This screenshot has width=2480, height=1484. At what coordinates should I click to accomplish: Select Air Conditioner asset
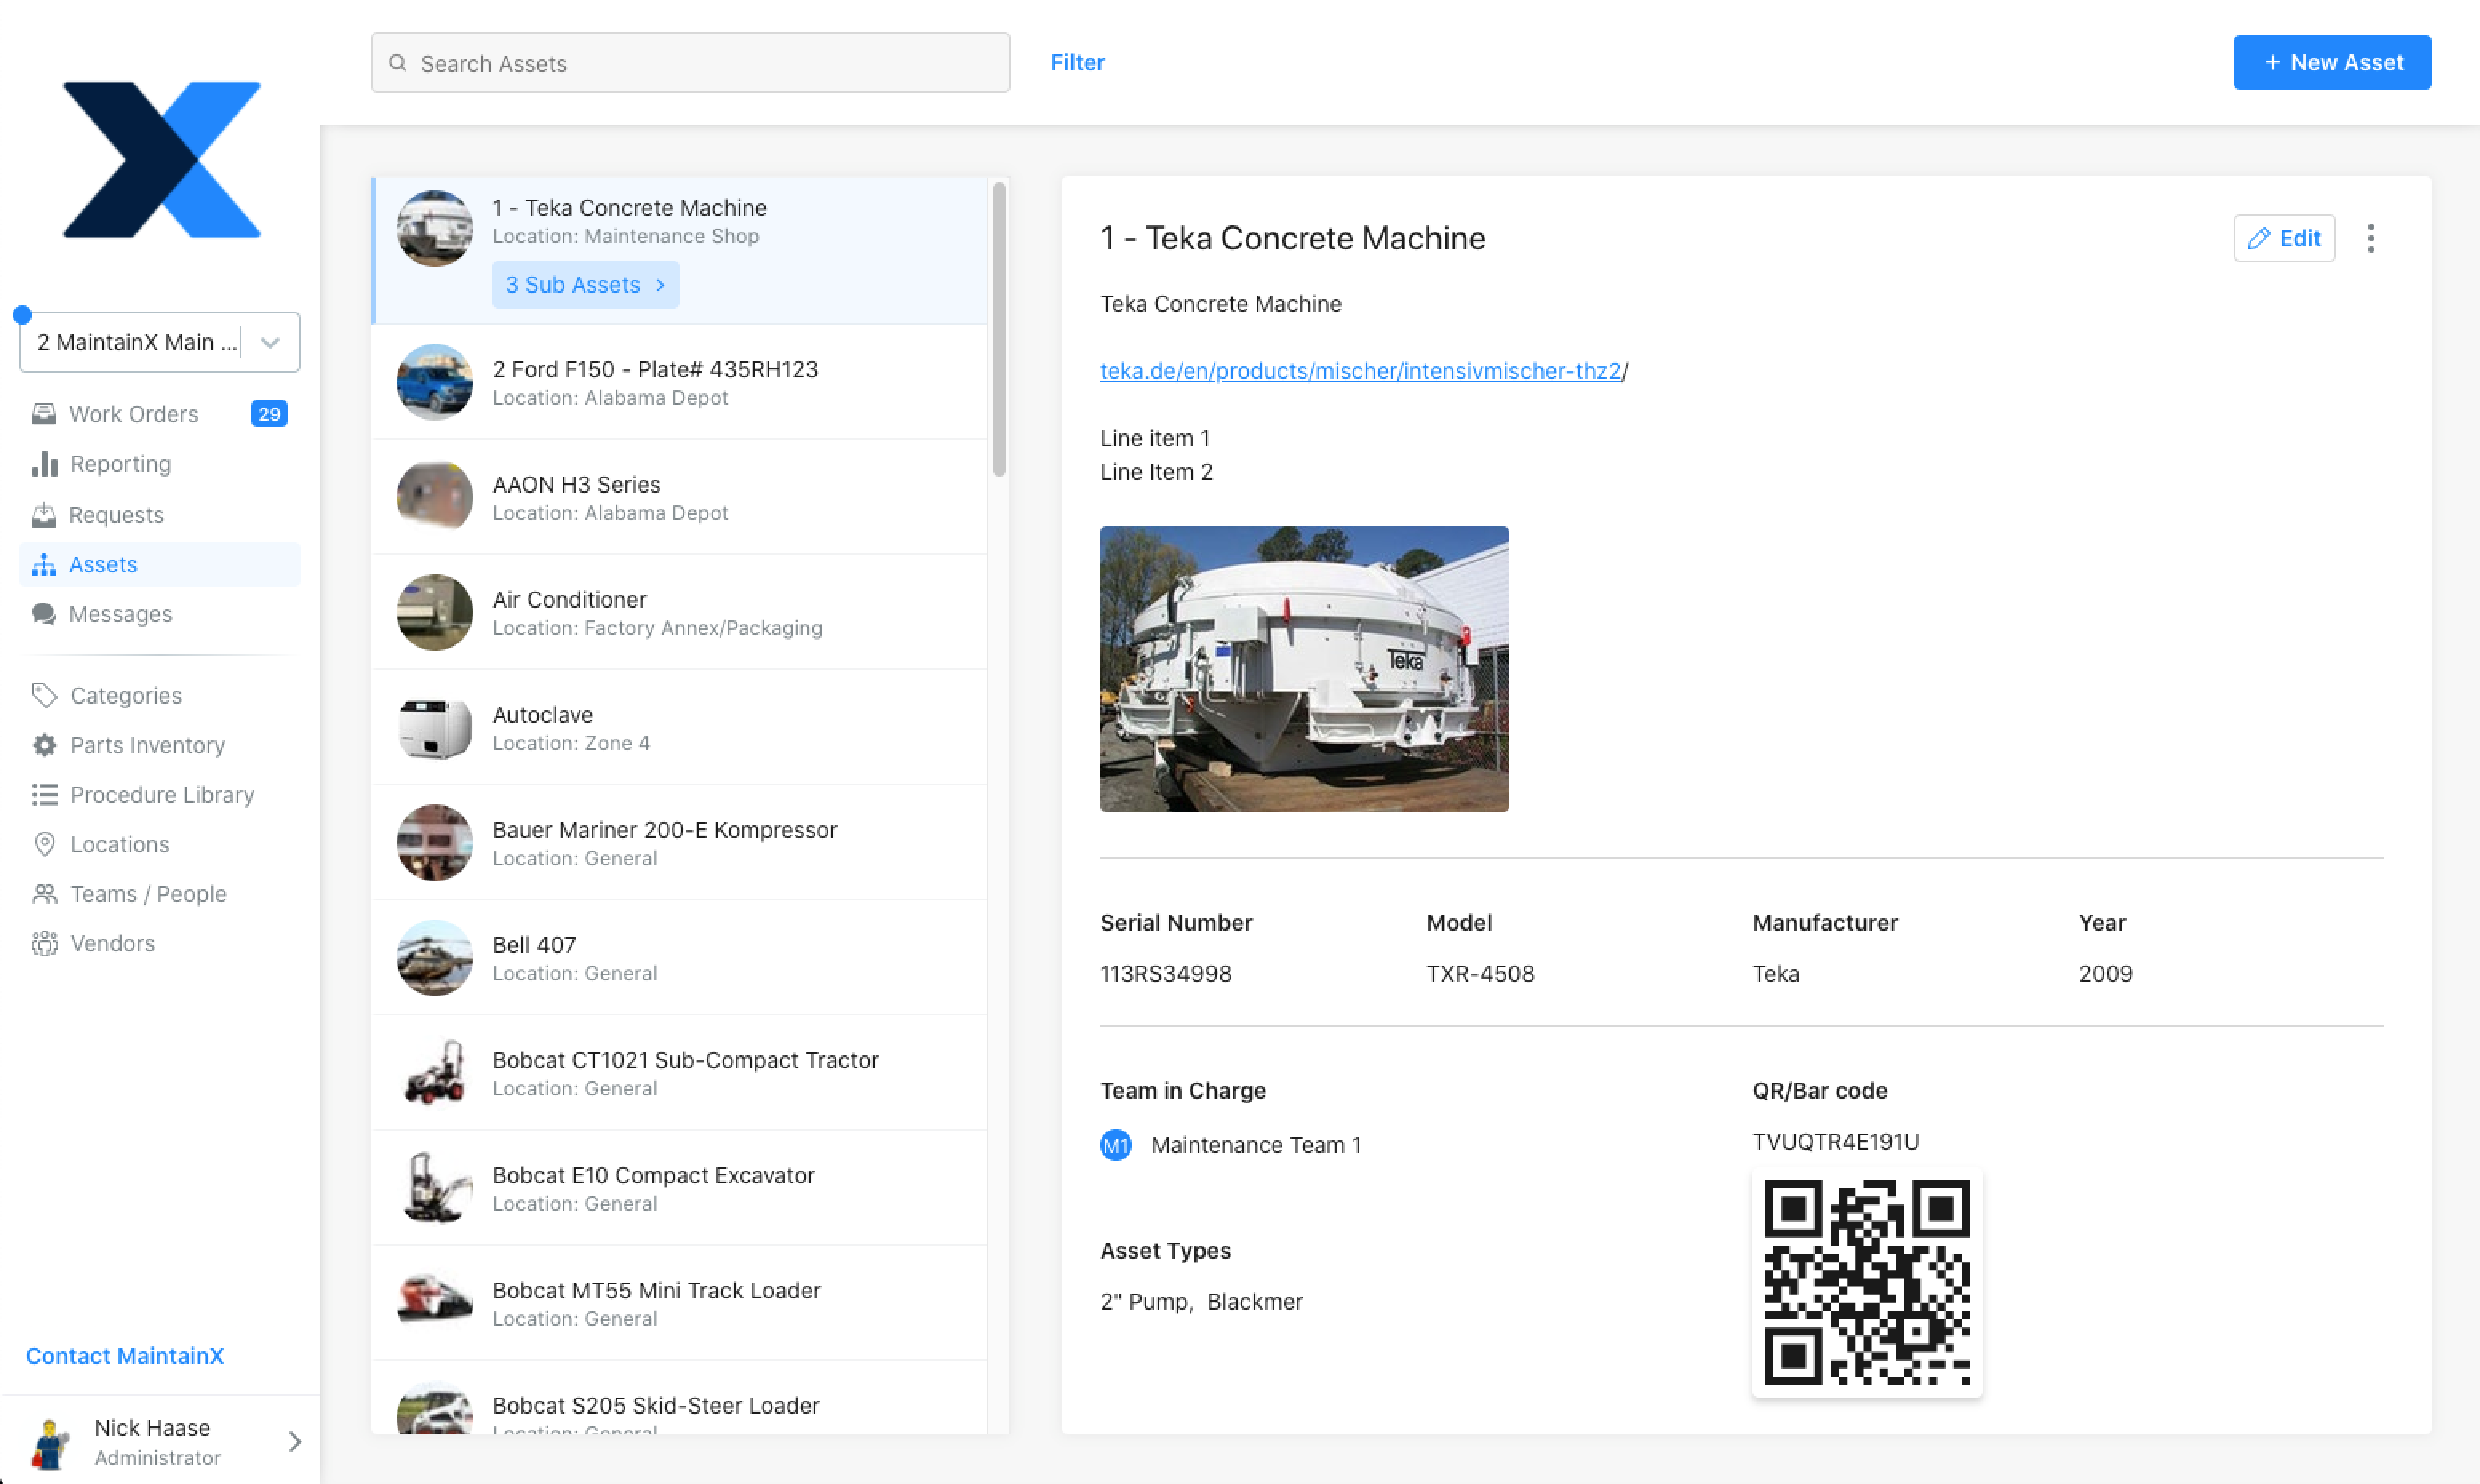pos(680,613)
